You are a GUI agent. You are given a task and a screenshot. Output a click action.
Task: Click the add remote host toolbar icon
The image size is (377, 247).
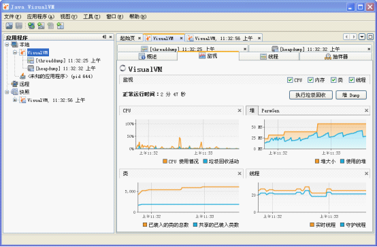click(31, 26)
